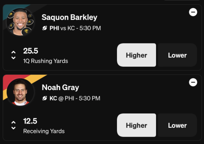The height and width of the screenshot is (144, 204).
Task: Click up chevron next to 25.5 line
Action: point(13,52)
